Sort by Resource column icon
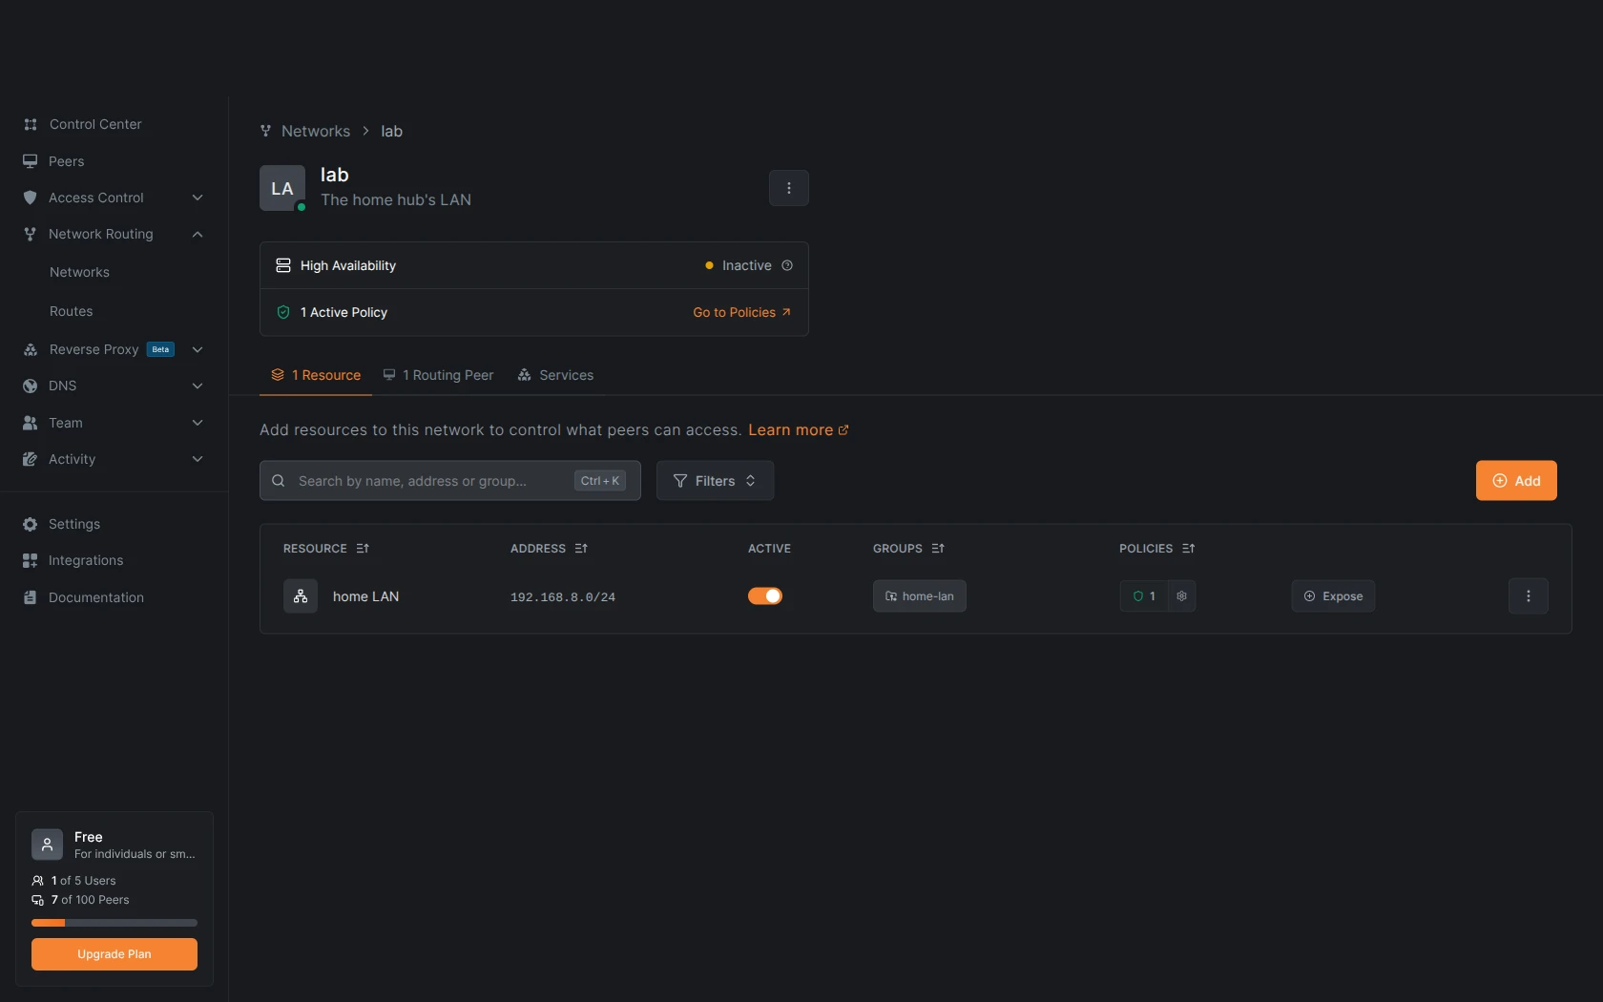The height and width of the screenshot is (1002, 1603). click(363, 549)
